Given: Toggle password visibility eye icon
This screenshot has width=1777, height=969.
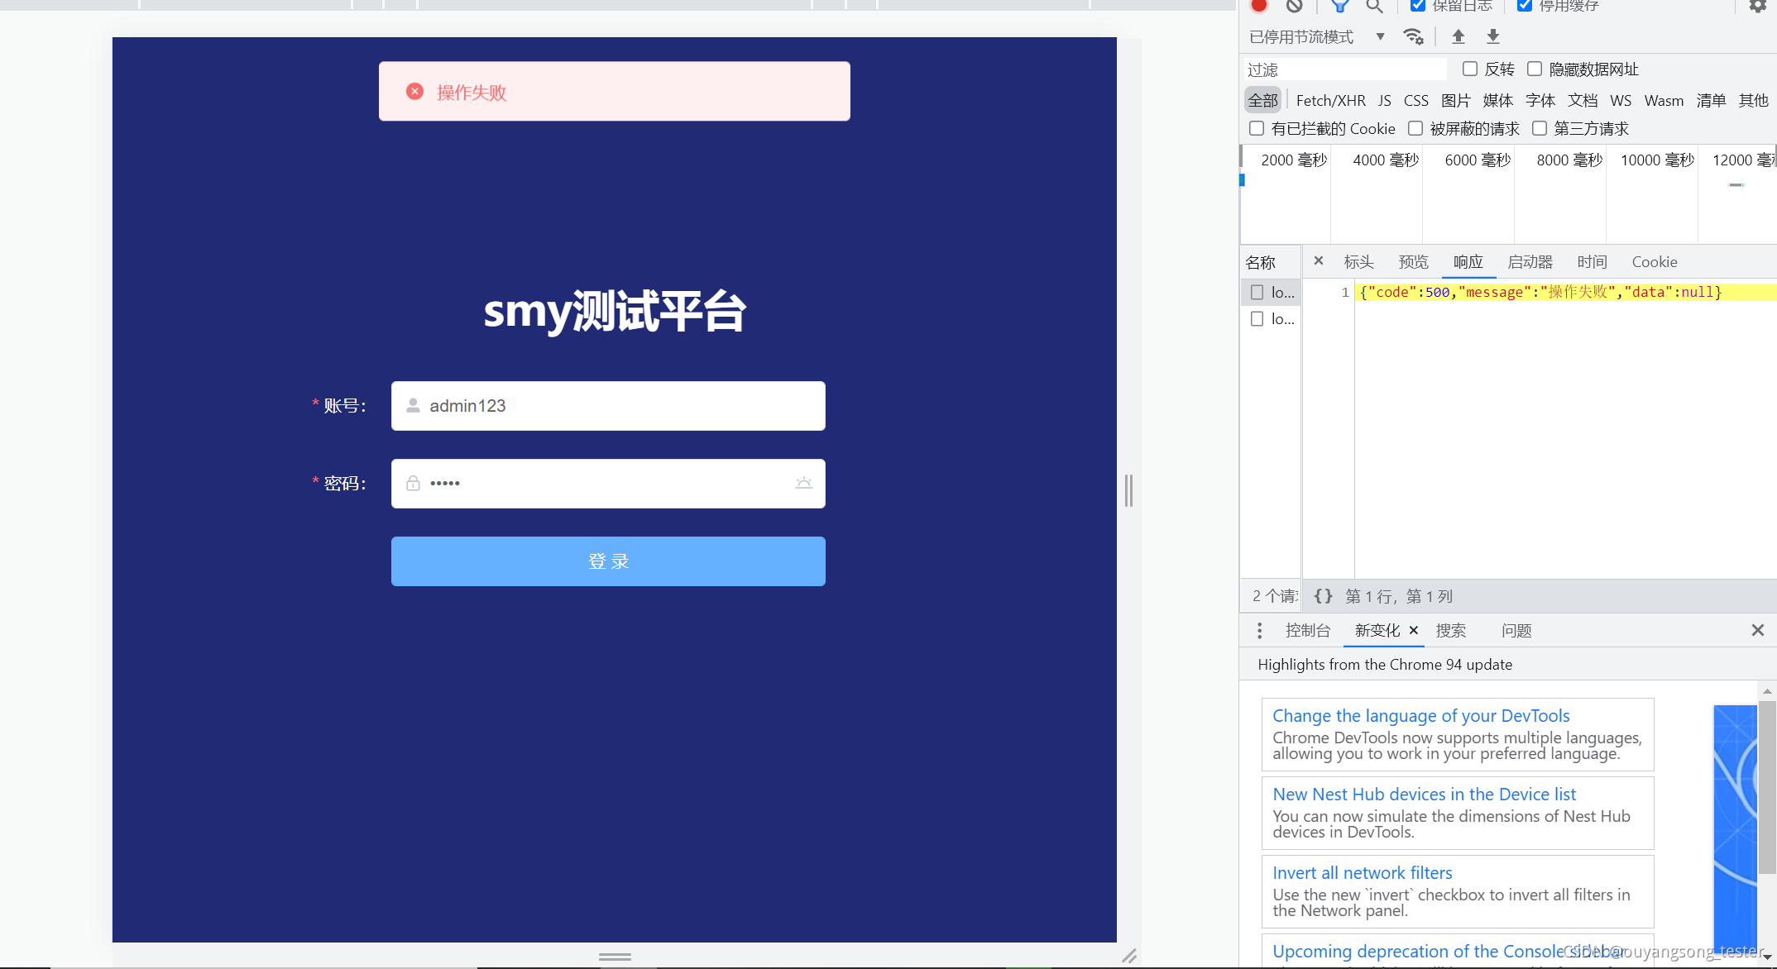Looking at the screenshot, I should 803,483.
